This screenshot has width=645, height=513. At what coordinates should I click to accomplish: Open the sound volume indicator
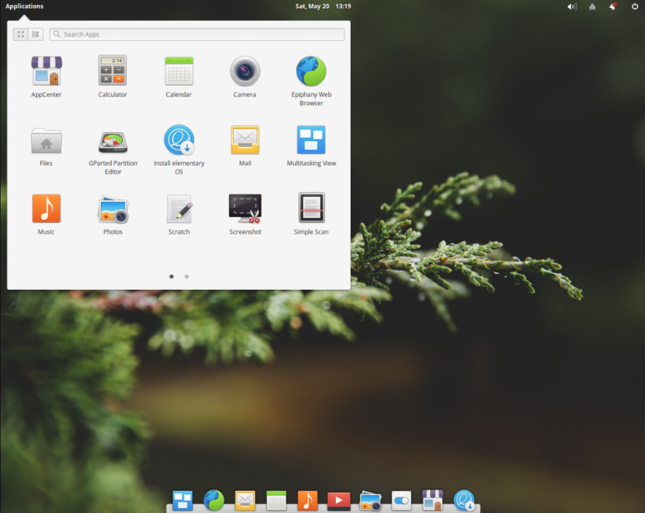(571, 6)
